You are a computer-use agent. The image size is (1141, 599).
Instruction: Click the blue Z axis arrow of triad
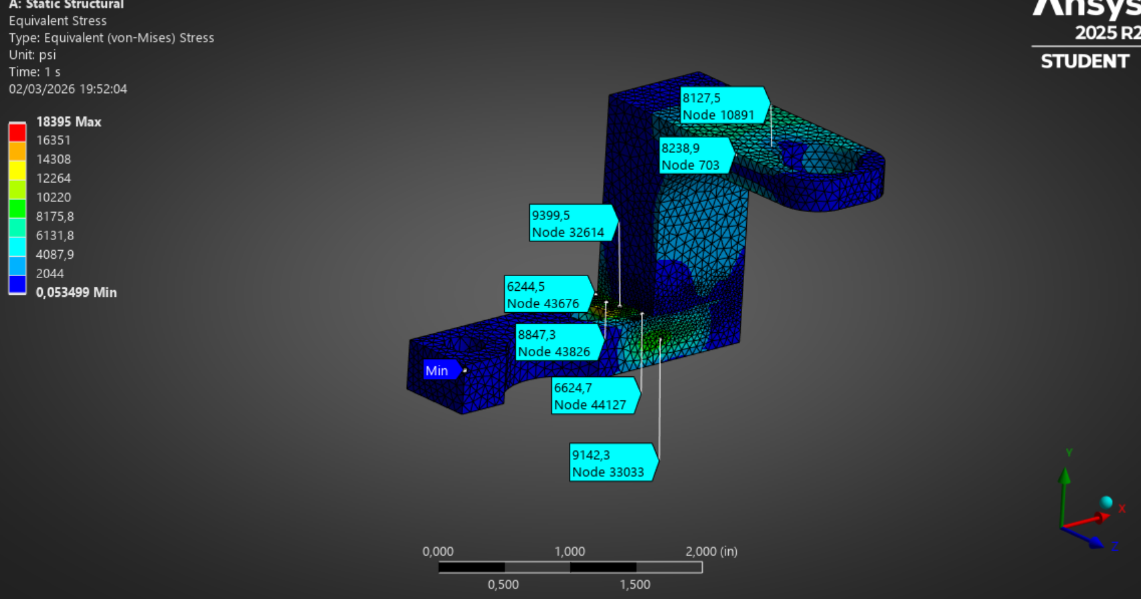[1084, 538]
